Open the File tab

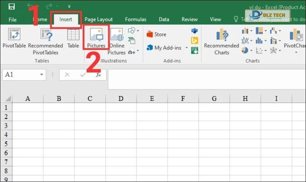pos(12,20)
